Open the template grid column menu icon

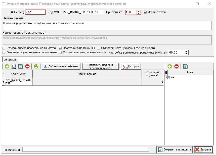coord(4,74)
